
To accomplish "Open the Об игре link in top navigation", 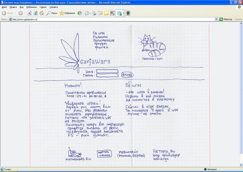I will (99, 33).
